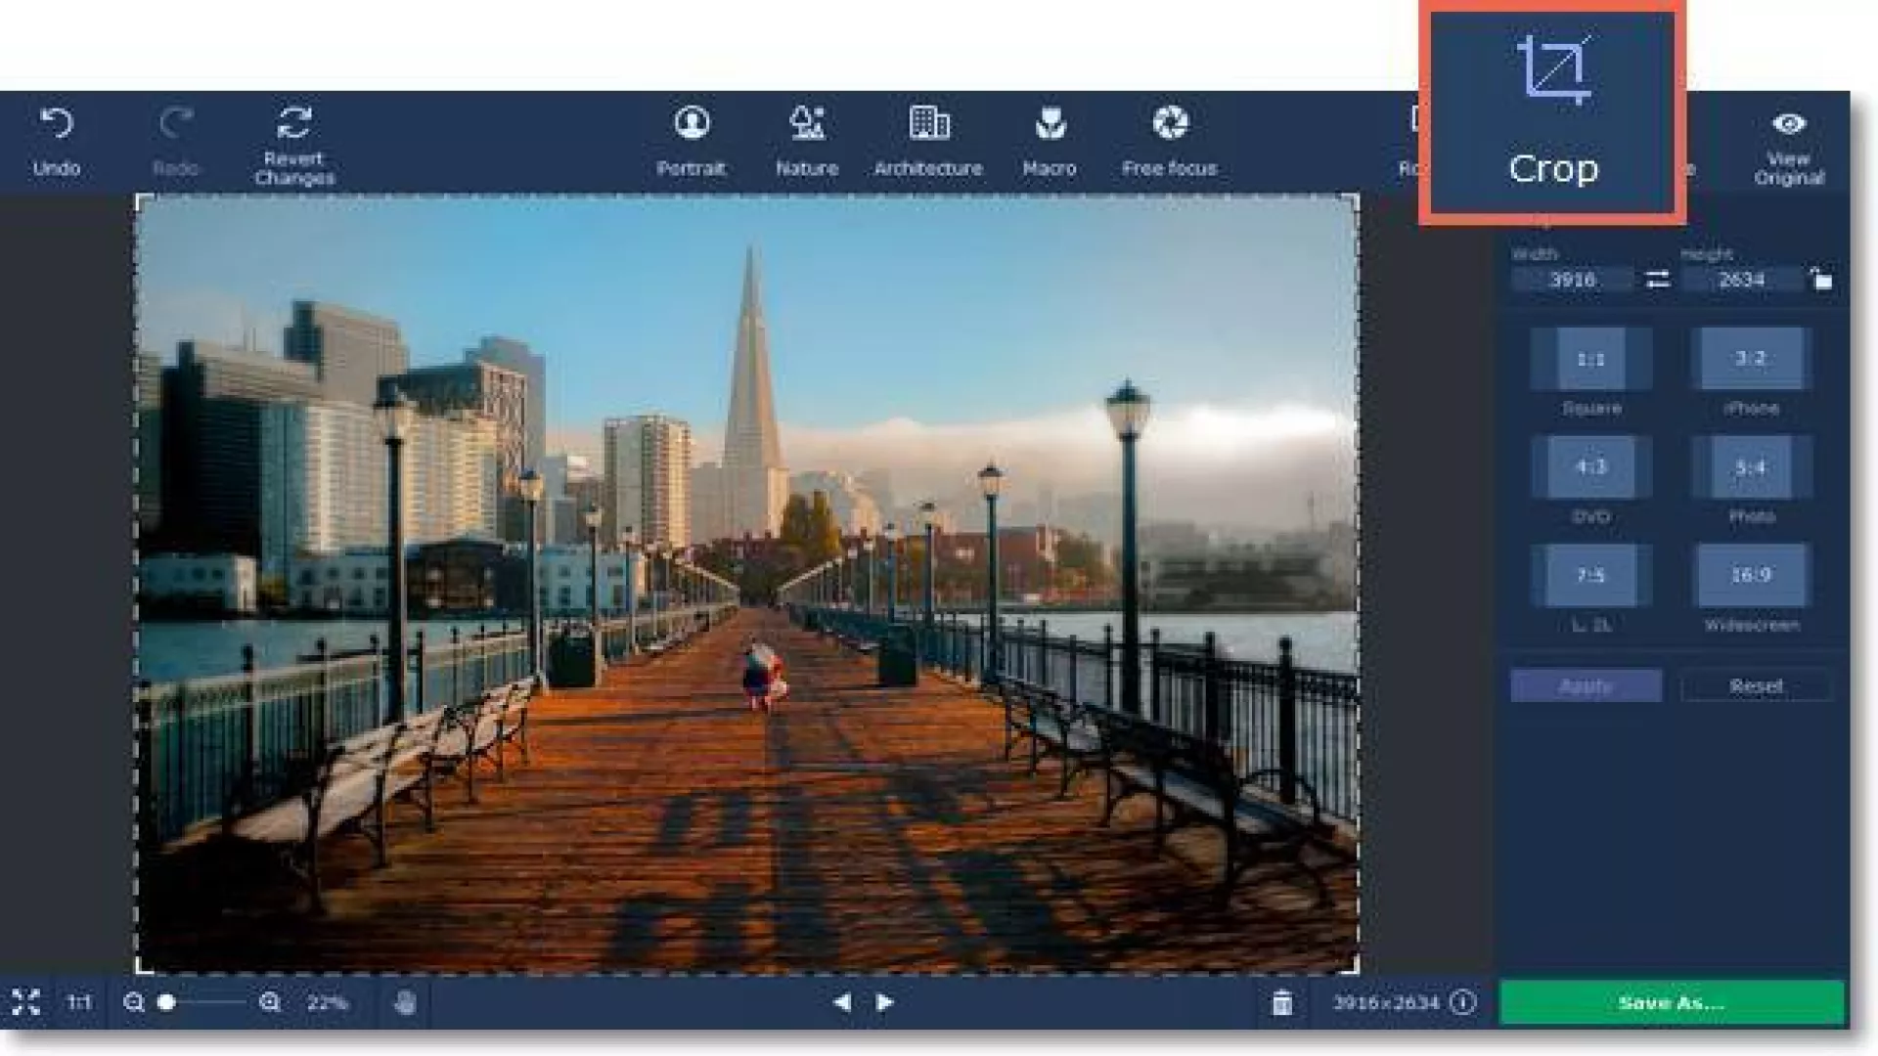
Task: Delete image with trash icon
Action: click(1281, 1002)
